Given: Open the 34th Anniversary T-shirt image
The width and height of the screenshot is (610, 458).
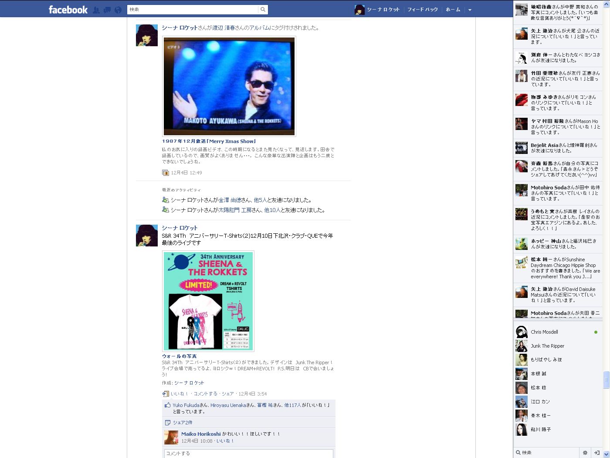Looking at the screenshot, I should click(x=208, y=301).
